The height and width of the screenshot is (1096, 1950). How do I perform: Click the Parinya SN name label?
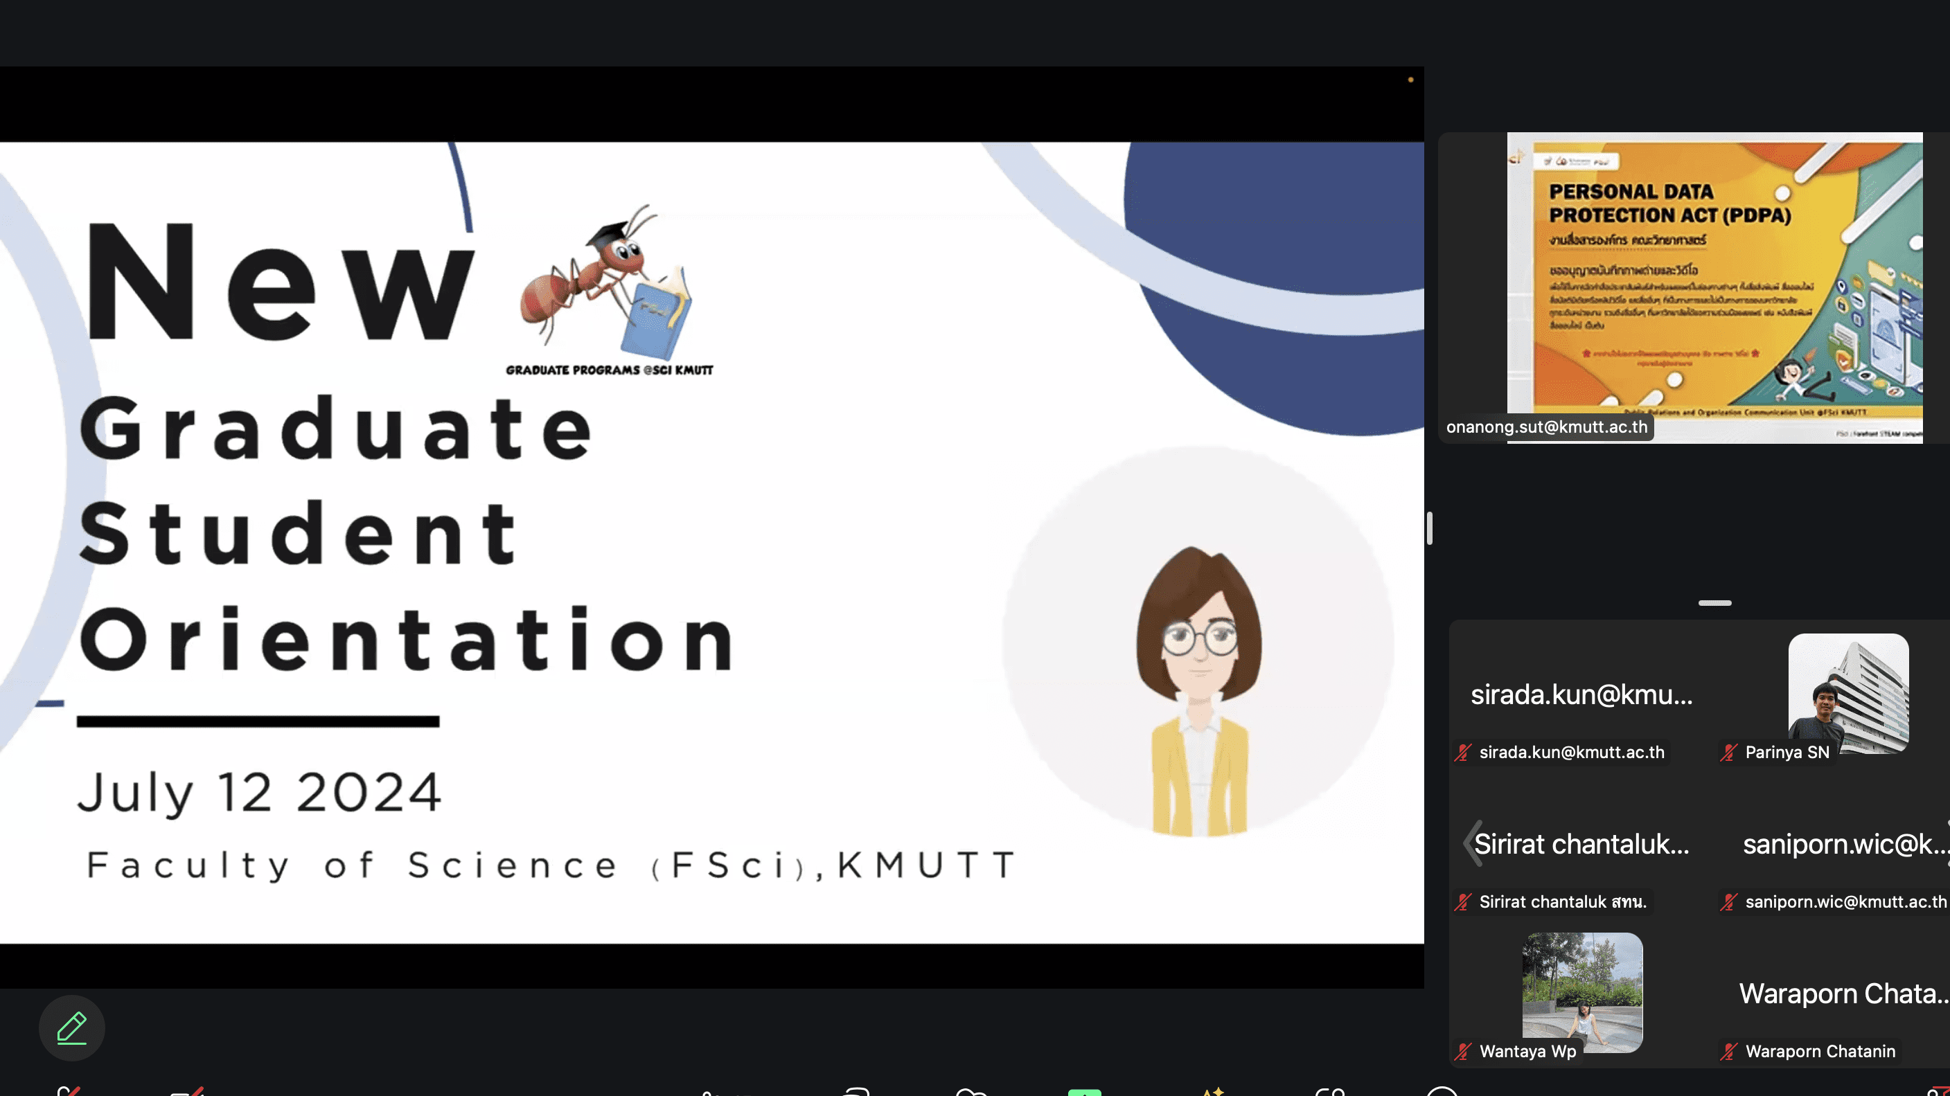(1787, 753)
